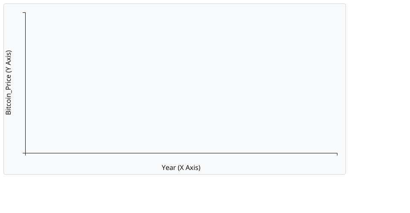Image resolution: width=410 pixels, height=213 pixels.
Task: Click the Year (X Axis) label
Action: (x=181, y=167)
